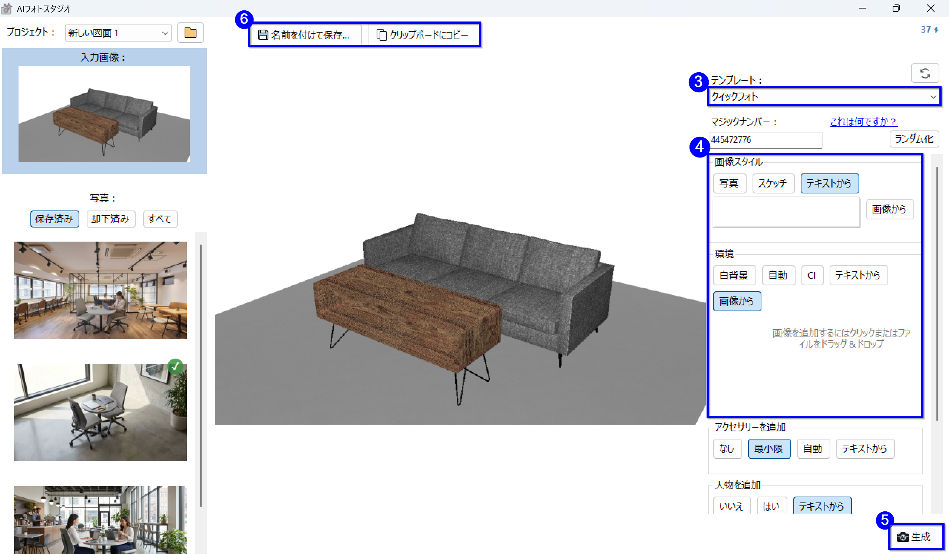Click the clipboard copy icon
The height and width of the screenshot is (554, 949).
pos(381,35)
